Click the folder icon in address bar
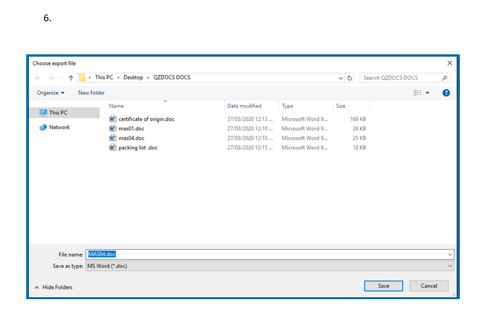502x319 pixels. click(x=82, y=78)
